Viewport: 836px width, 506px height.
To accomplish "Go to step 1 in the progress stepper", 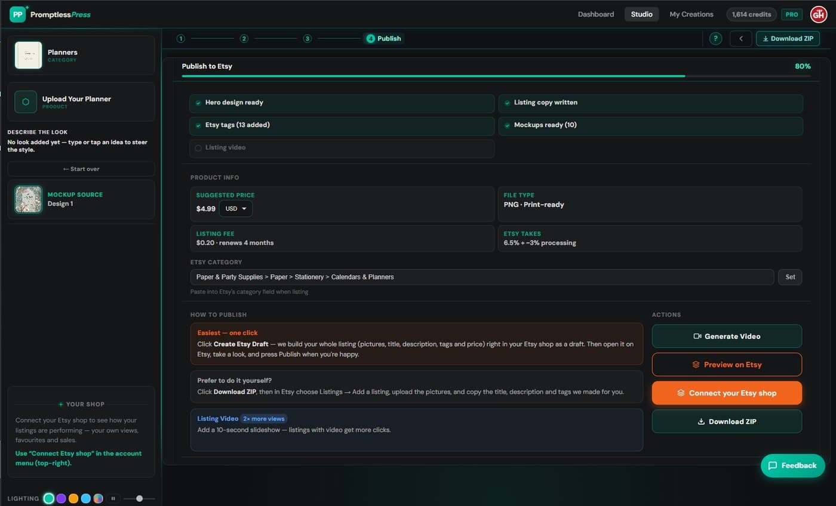I will pos(181,39).
